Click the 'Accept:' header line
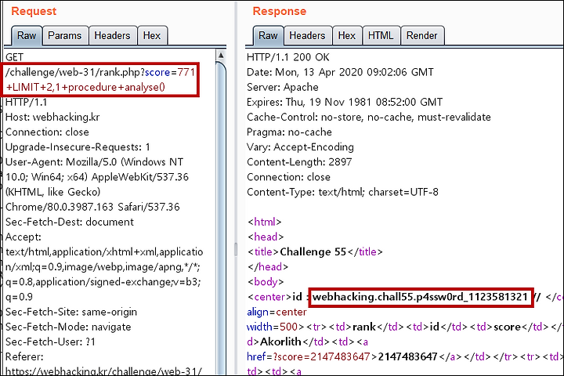Image resolution: width=564 pixels, height=376 pixels. click(23, 237)
